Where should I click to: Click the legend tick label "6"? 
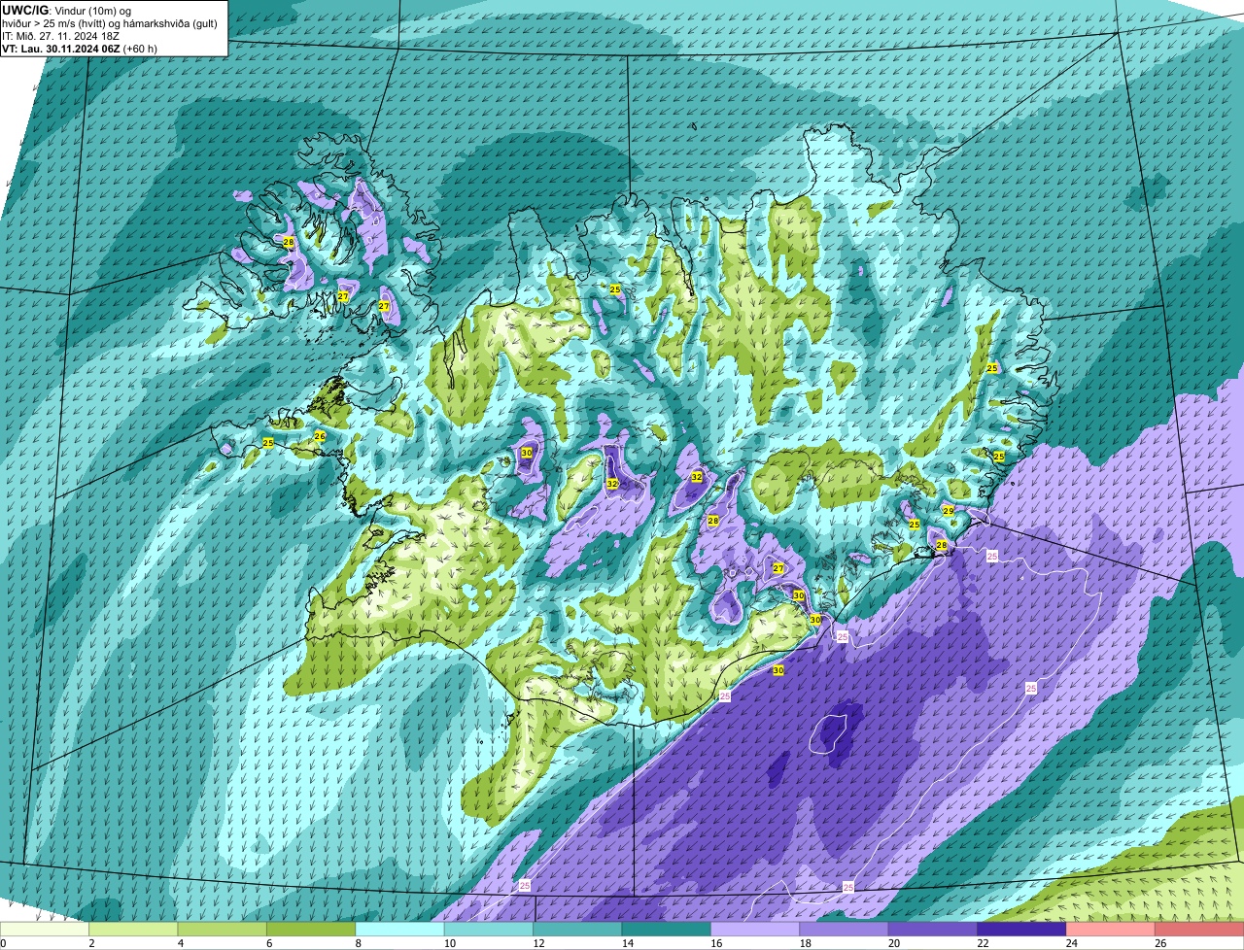click(269, 942)
